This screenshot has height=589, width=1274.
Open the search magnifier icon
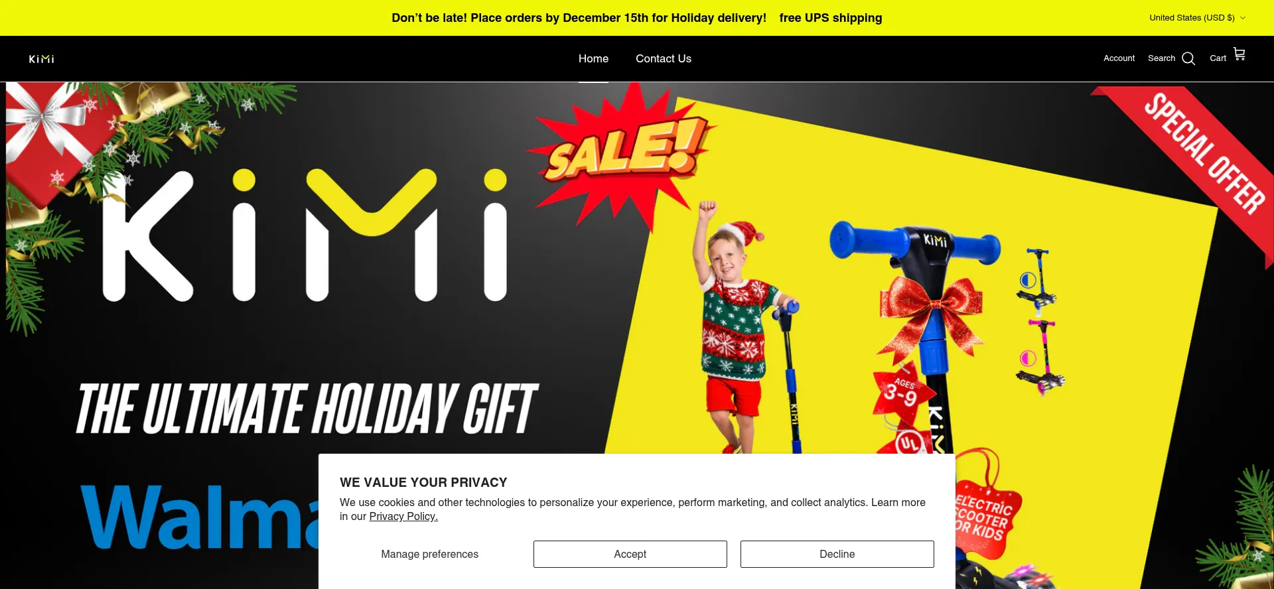(1188, 59)
